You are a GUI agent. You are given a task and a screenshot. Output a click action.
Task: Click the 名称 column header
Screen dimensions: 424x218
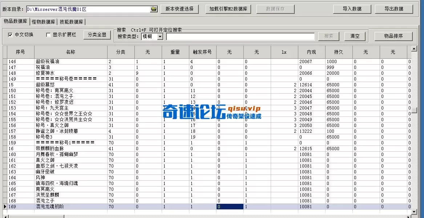click(x=71, y=52)
